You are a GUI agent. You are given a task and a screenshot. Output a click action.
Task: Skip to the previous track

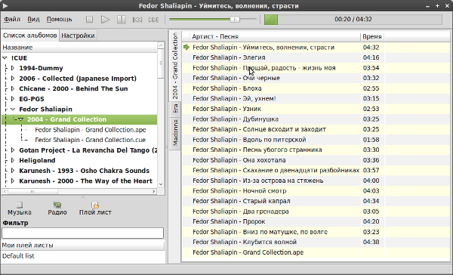[137, 20]
